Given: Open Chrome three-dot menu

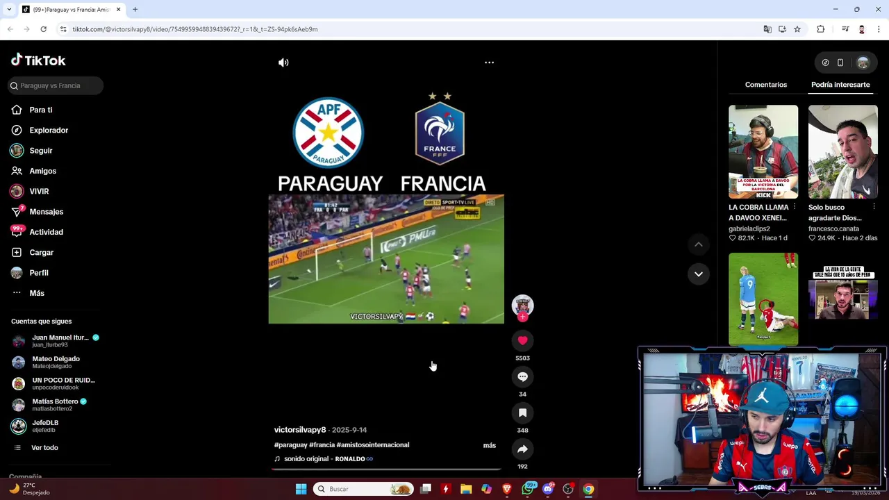Looking at the screenshot, I should coord(879,29).
